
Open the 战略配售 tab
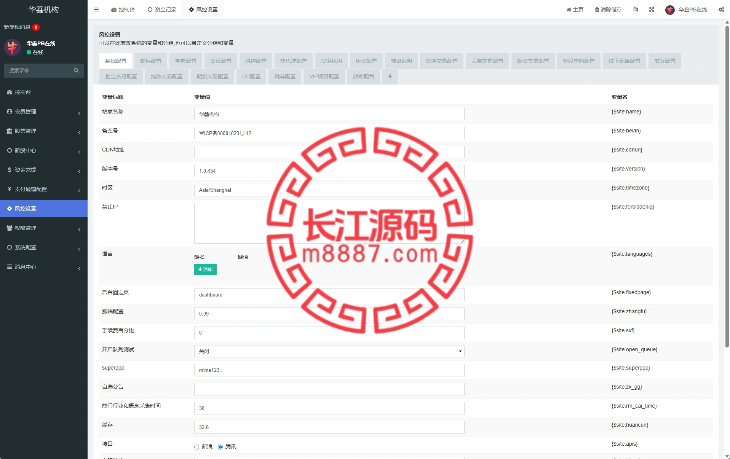(x=364, y=76)
